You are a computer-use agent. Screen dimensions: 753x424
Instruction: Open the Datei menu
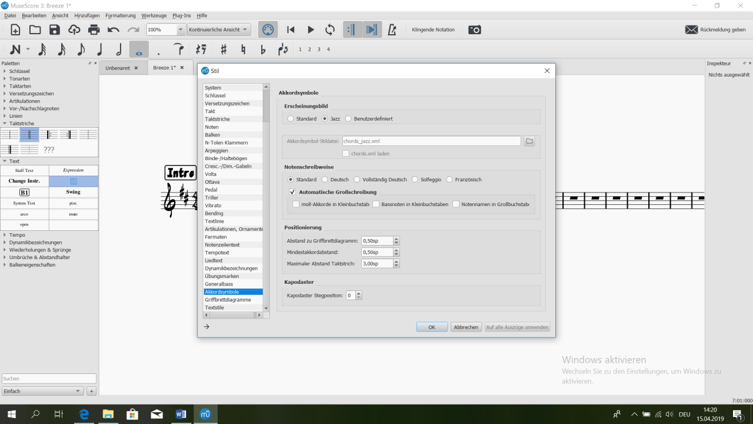point(10,15)
